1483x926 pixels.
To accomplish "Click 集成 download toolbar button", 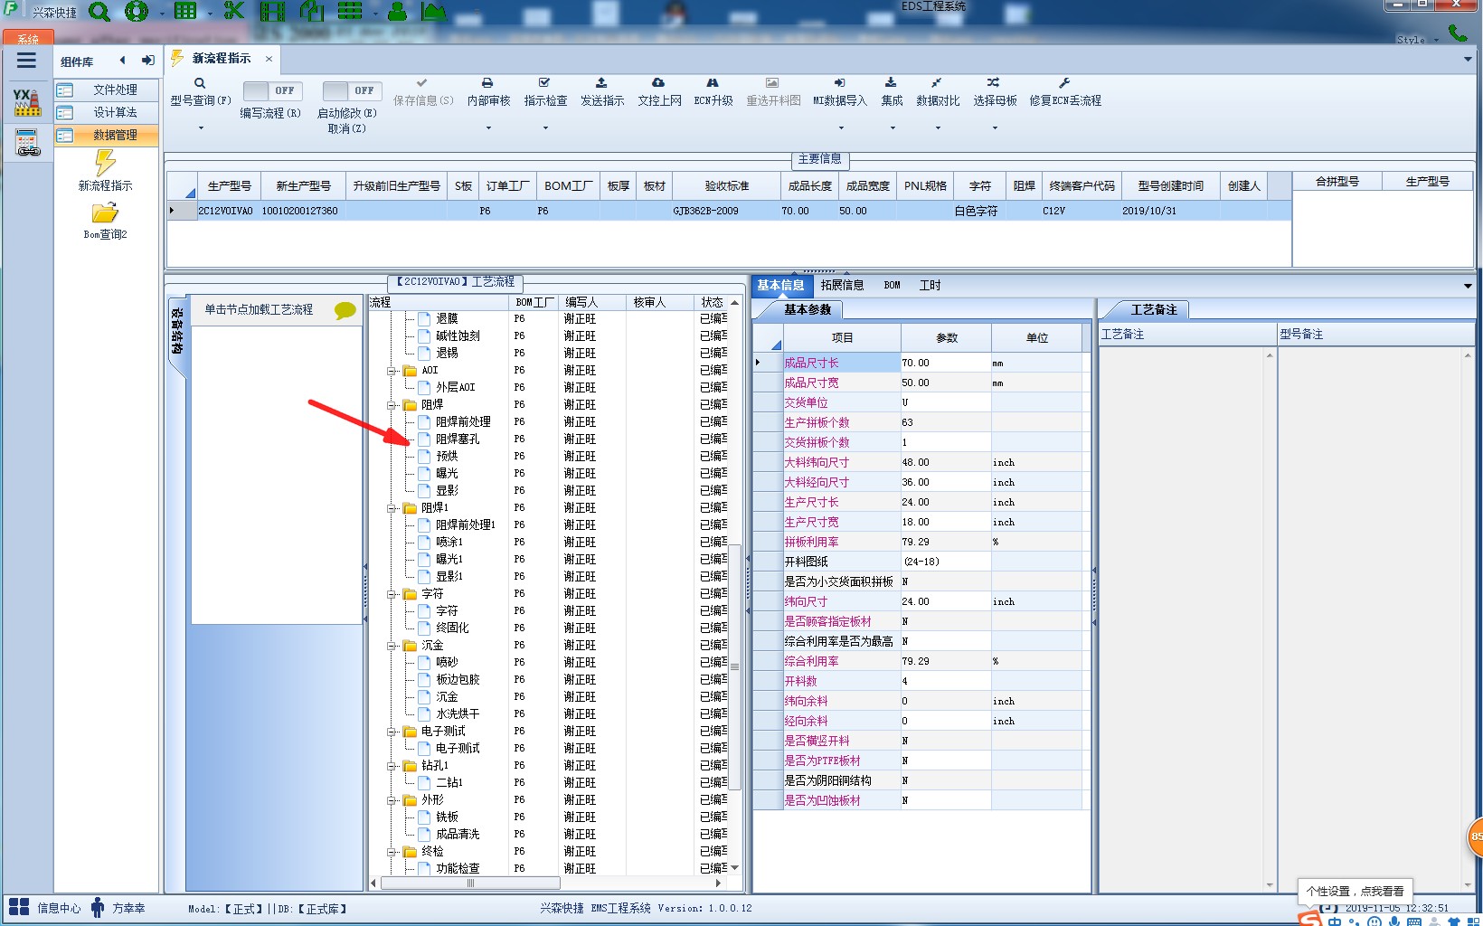I will (892, 91).
